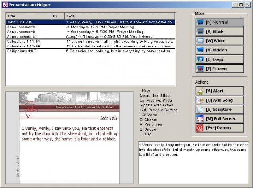Select Colossians 1:11-14 row starting with verse 13
The image size is (253, 188).
tap(90, 46)
